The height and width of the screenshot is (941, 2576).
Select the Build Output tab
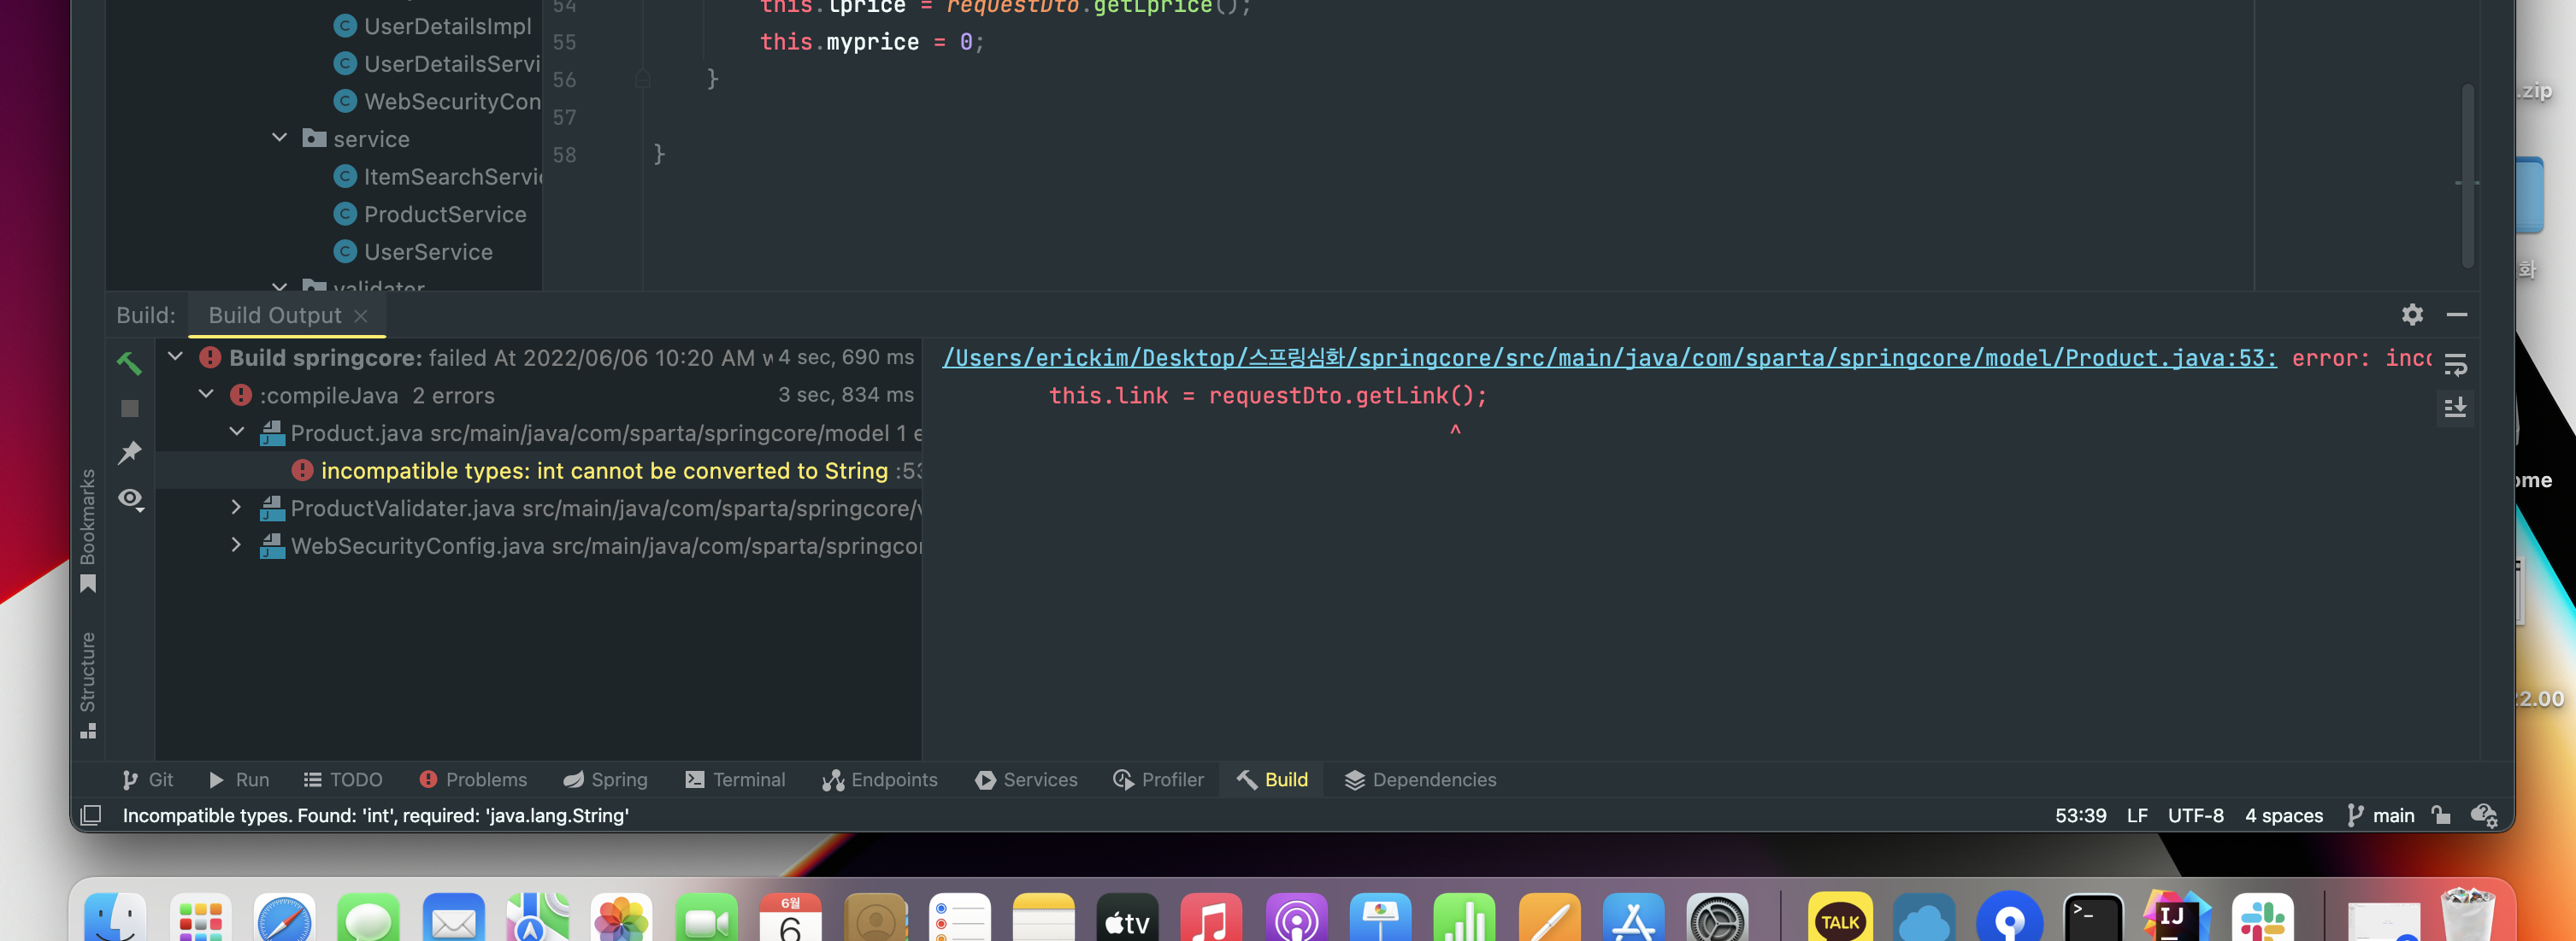(275, 315)
